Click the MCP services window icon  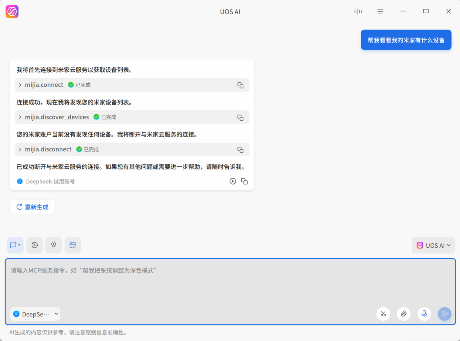coord(73,245)
